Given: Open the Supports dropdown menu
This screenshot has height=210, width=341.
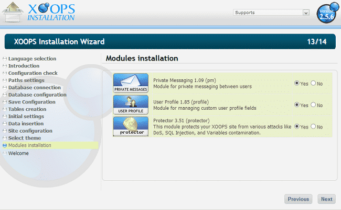Looking at the screenshot, I should click(271, 13).
